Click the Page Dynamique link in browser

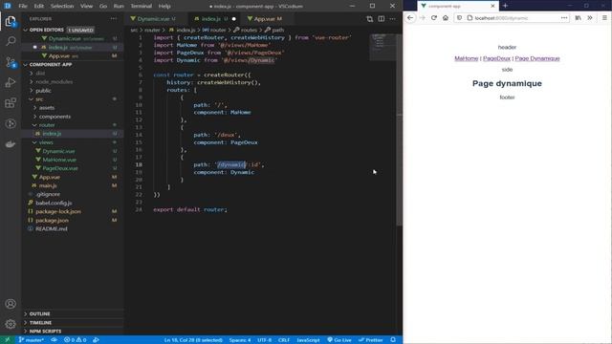(x=537, y=58)
